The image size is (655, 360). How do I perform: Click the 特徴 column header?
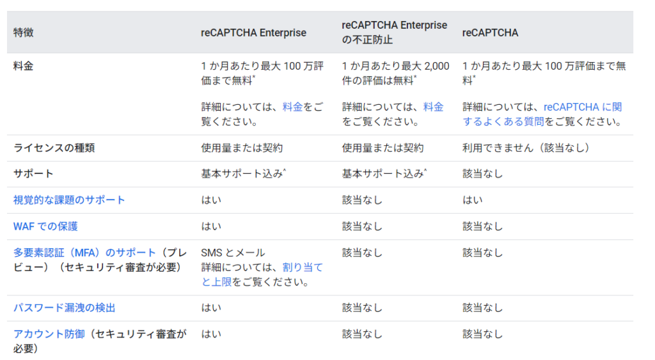pos(24,33)
